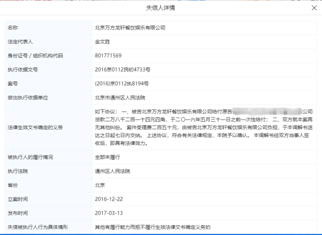Screen dimensions: 322x235
Task: Click the 失信人详情 dialog title
Action: tap(160, 8)
